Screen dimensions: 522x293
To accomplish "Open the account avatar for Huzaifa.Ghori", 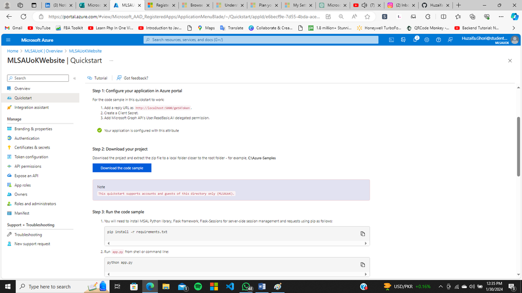I will tap(515, 40).
